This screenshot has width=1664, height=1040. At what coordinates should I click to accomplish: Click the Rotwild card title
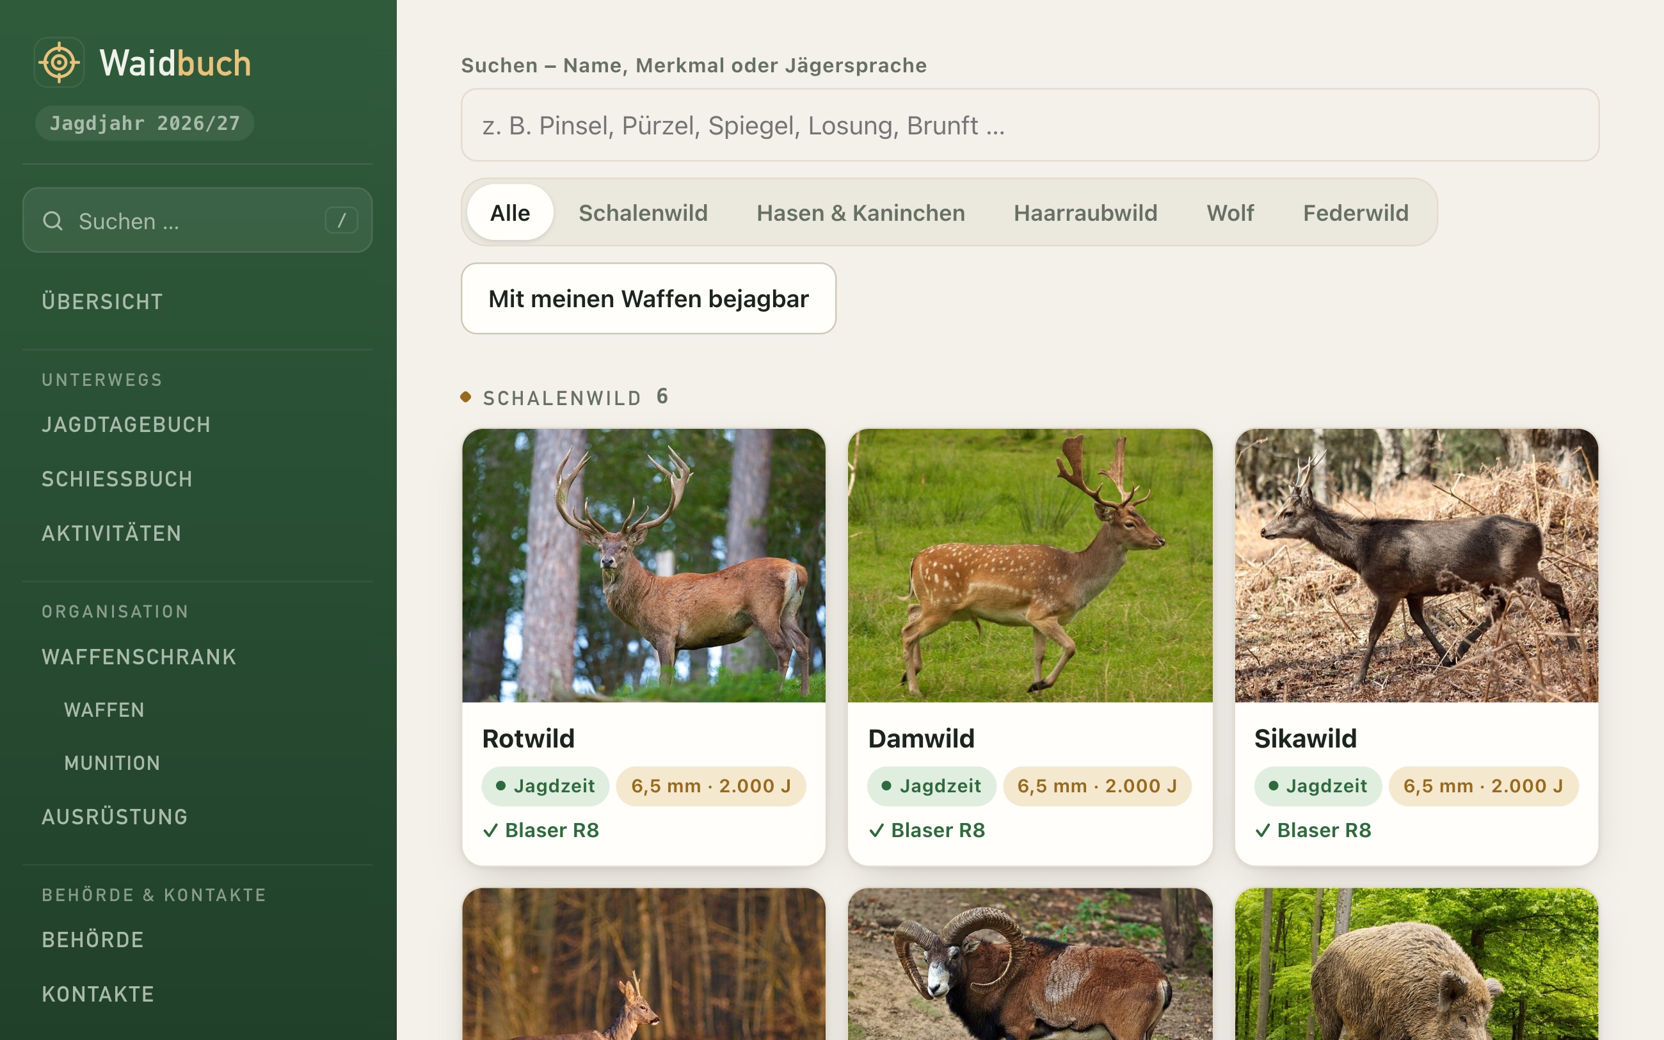click(528, 738)
